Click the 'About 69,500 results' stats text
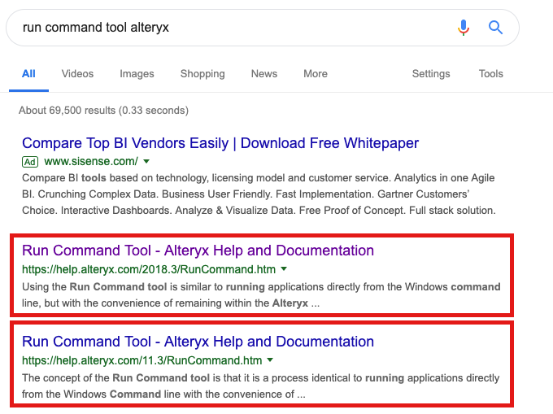553x414 pixels. (104, 111)
